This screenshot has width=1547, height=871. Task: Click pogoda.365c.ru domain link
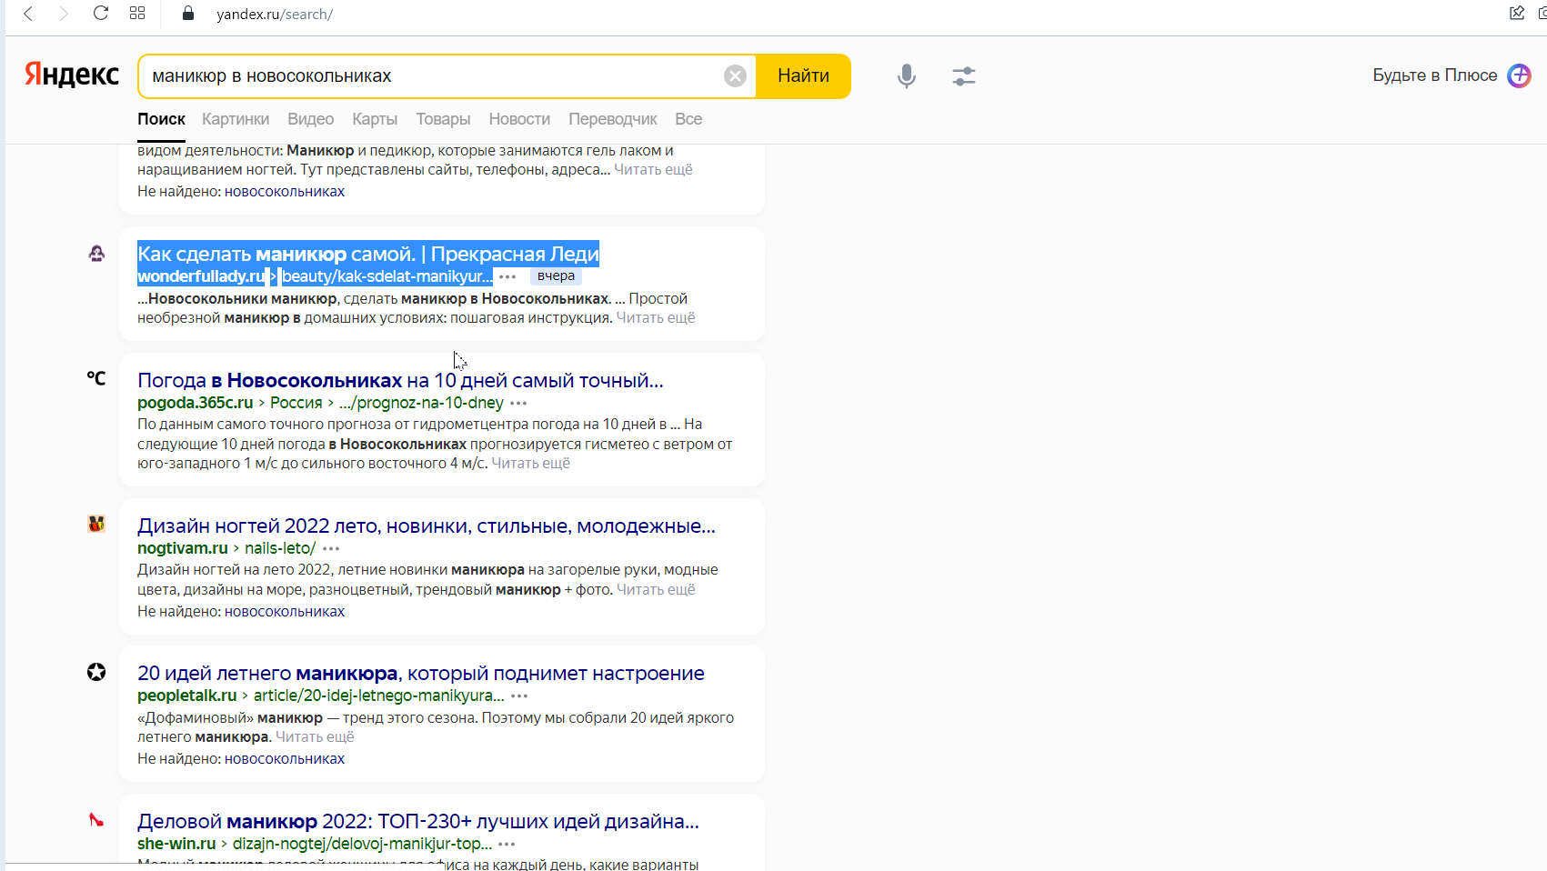point(196,403)
